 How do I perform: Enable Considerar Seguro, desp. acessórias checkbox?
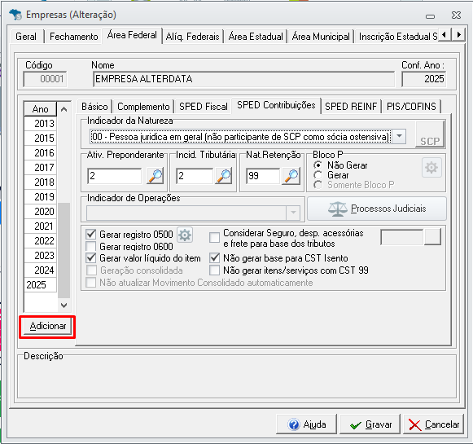point(214,238)
